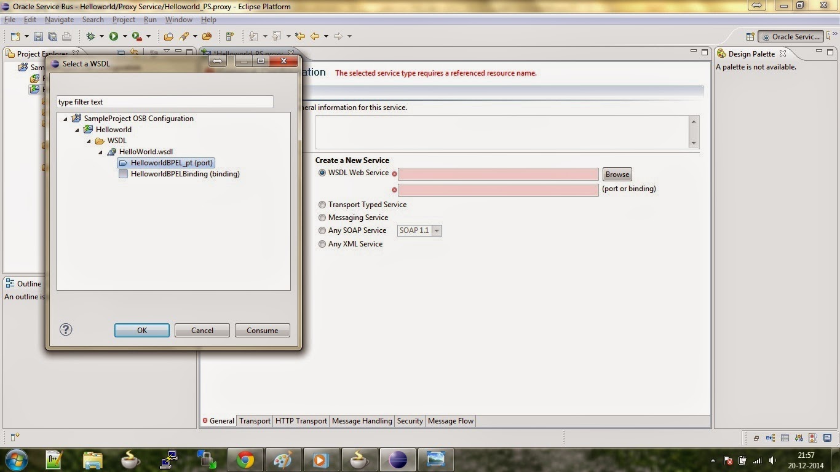The width and height of the screenshot is (840, 472).
Task: Select the Any XML Service radio button
Action: click(x=322, y=244)
